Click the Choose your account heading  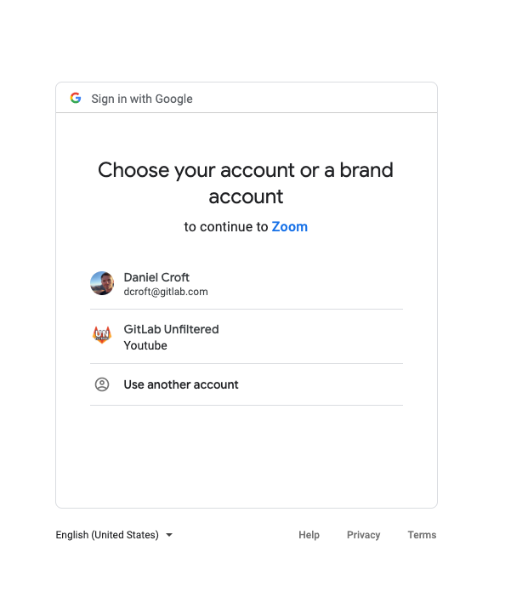(x=246, y=183)
